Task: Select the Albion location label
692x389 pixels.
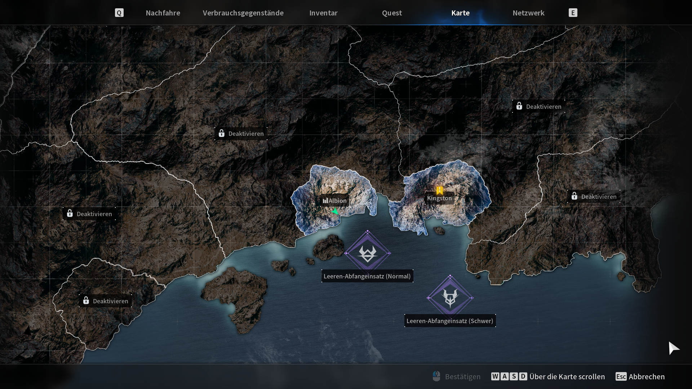Action: click(335, 201)
